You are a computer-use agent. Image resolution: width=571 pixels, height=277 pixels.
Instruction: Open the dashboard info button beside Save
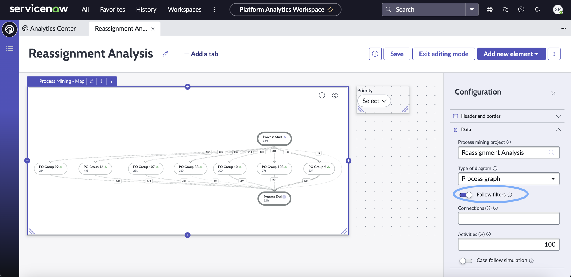click(375, 54)
